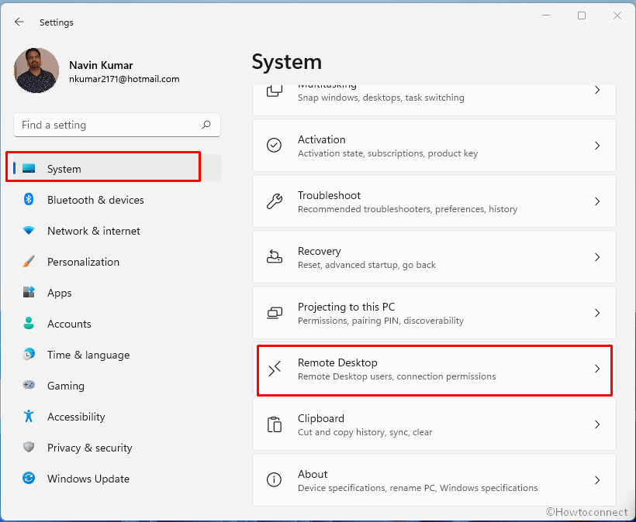The width and height of the screenshot is (636, 522).
Task: Click the Find a setting search box
Action: (x=117, y=125)
